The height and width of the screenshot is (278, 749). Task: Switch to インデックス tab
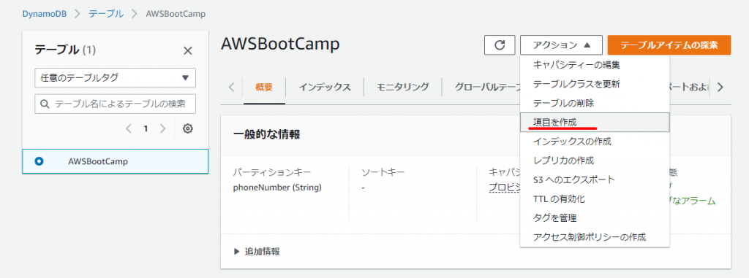[325, 88]
